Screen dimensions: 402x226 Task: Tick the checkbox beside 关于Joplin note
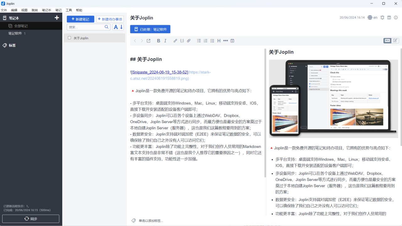tap(69, 38)
